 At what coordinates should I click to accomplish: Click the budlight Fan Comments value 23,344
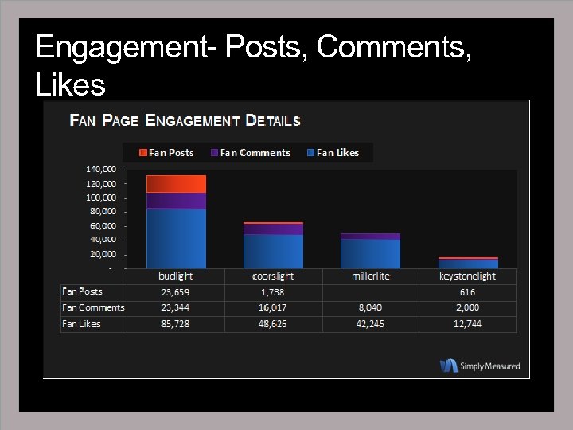[175, 307]
